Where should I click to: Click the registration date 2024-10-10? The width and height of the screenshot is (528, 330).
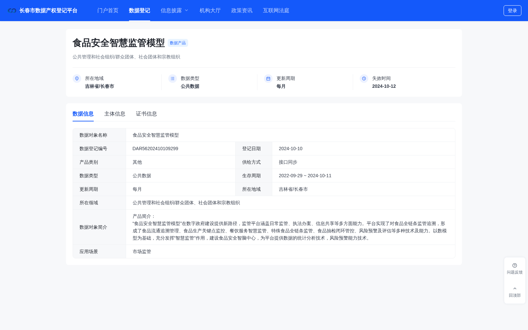291,148
